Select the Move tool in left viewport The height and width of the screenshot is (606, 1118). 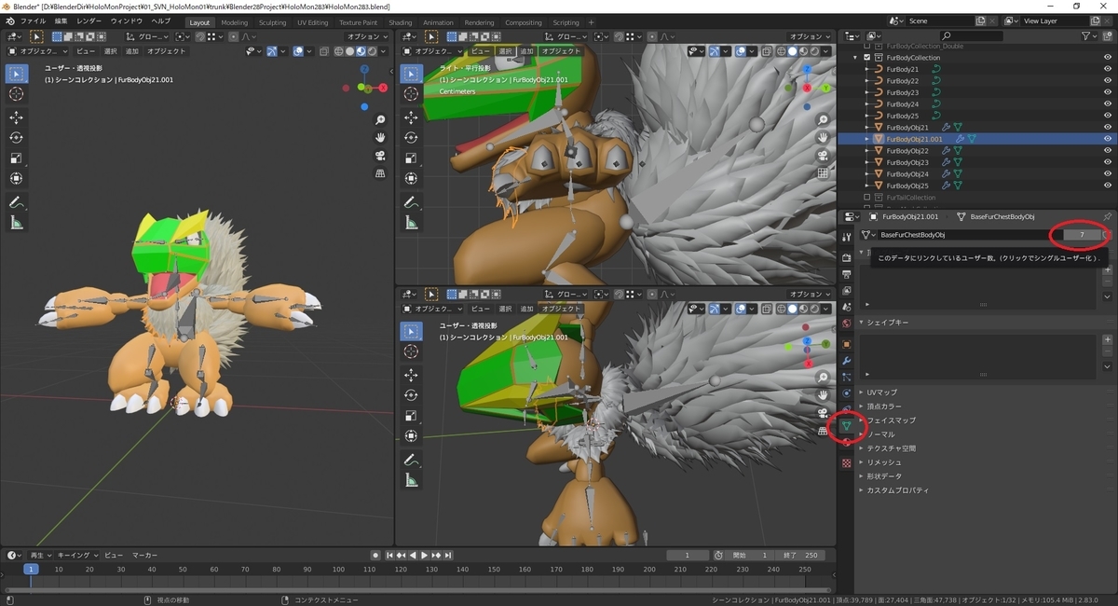pyautogui.click(x=17, y=117)
